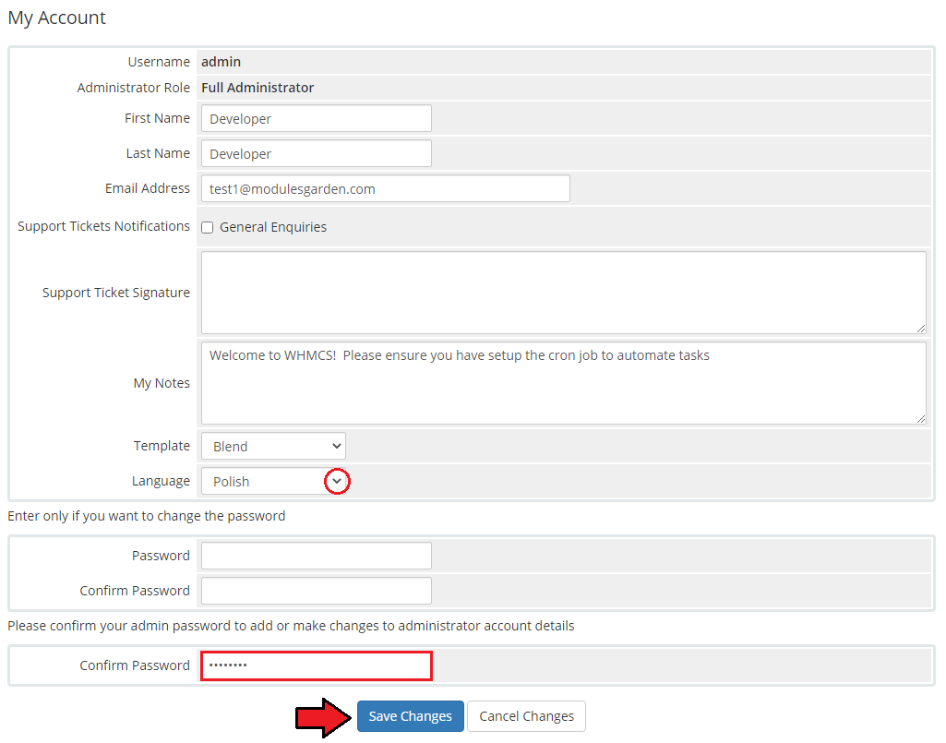Click the 'General Enquiries' label text
This screenshot has height=743, width=946.
pyautogui.click(x=272, y=227)
